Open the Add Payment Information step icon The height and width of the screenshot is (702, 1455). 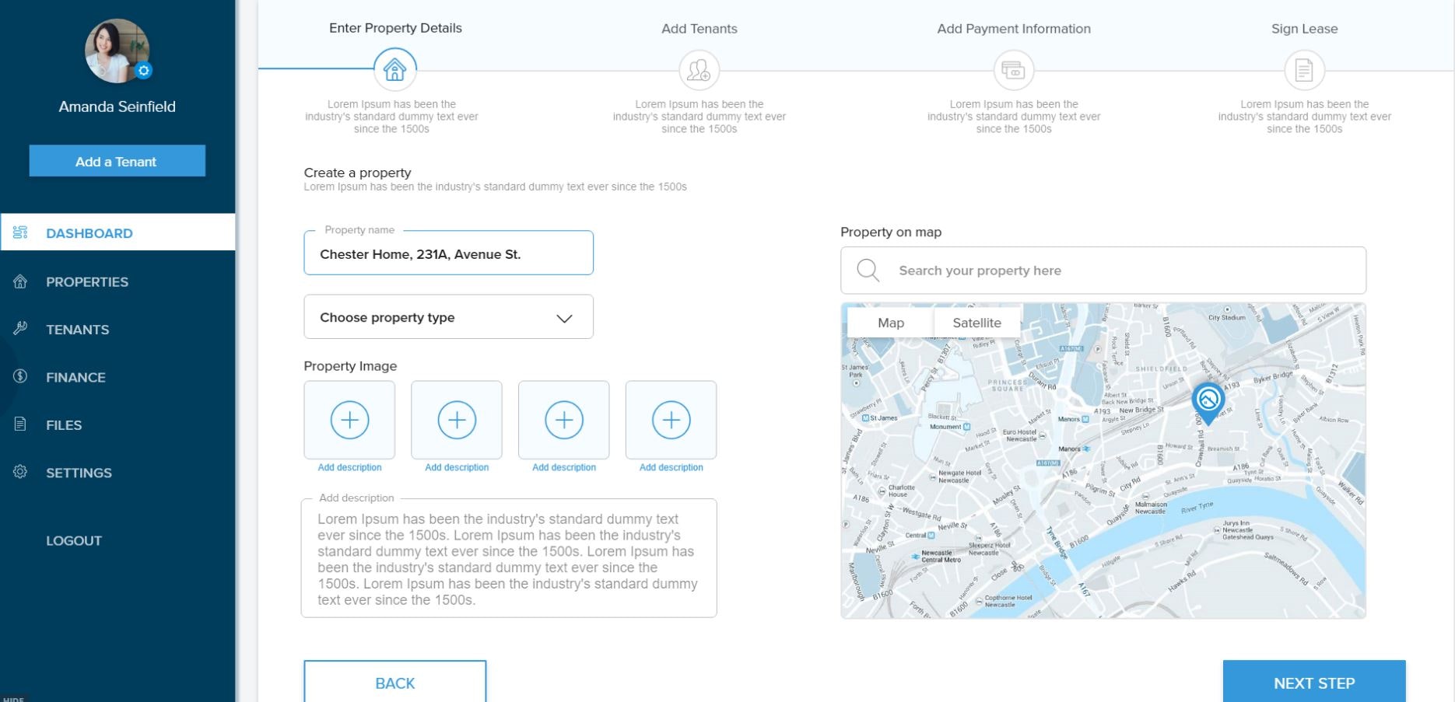coord(1013,71)
